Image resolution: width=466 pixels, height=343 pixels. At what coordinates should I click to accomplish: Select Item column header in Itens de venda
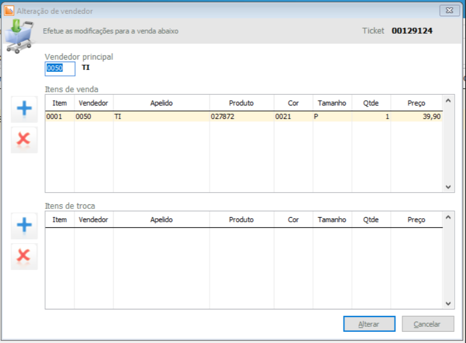tap(60, 103)
